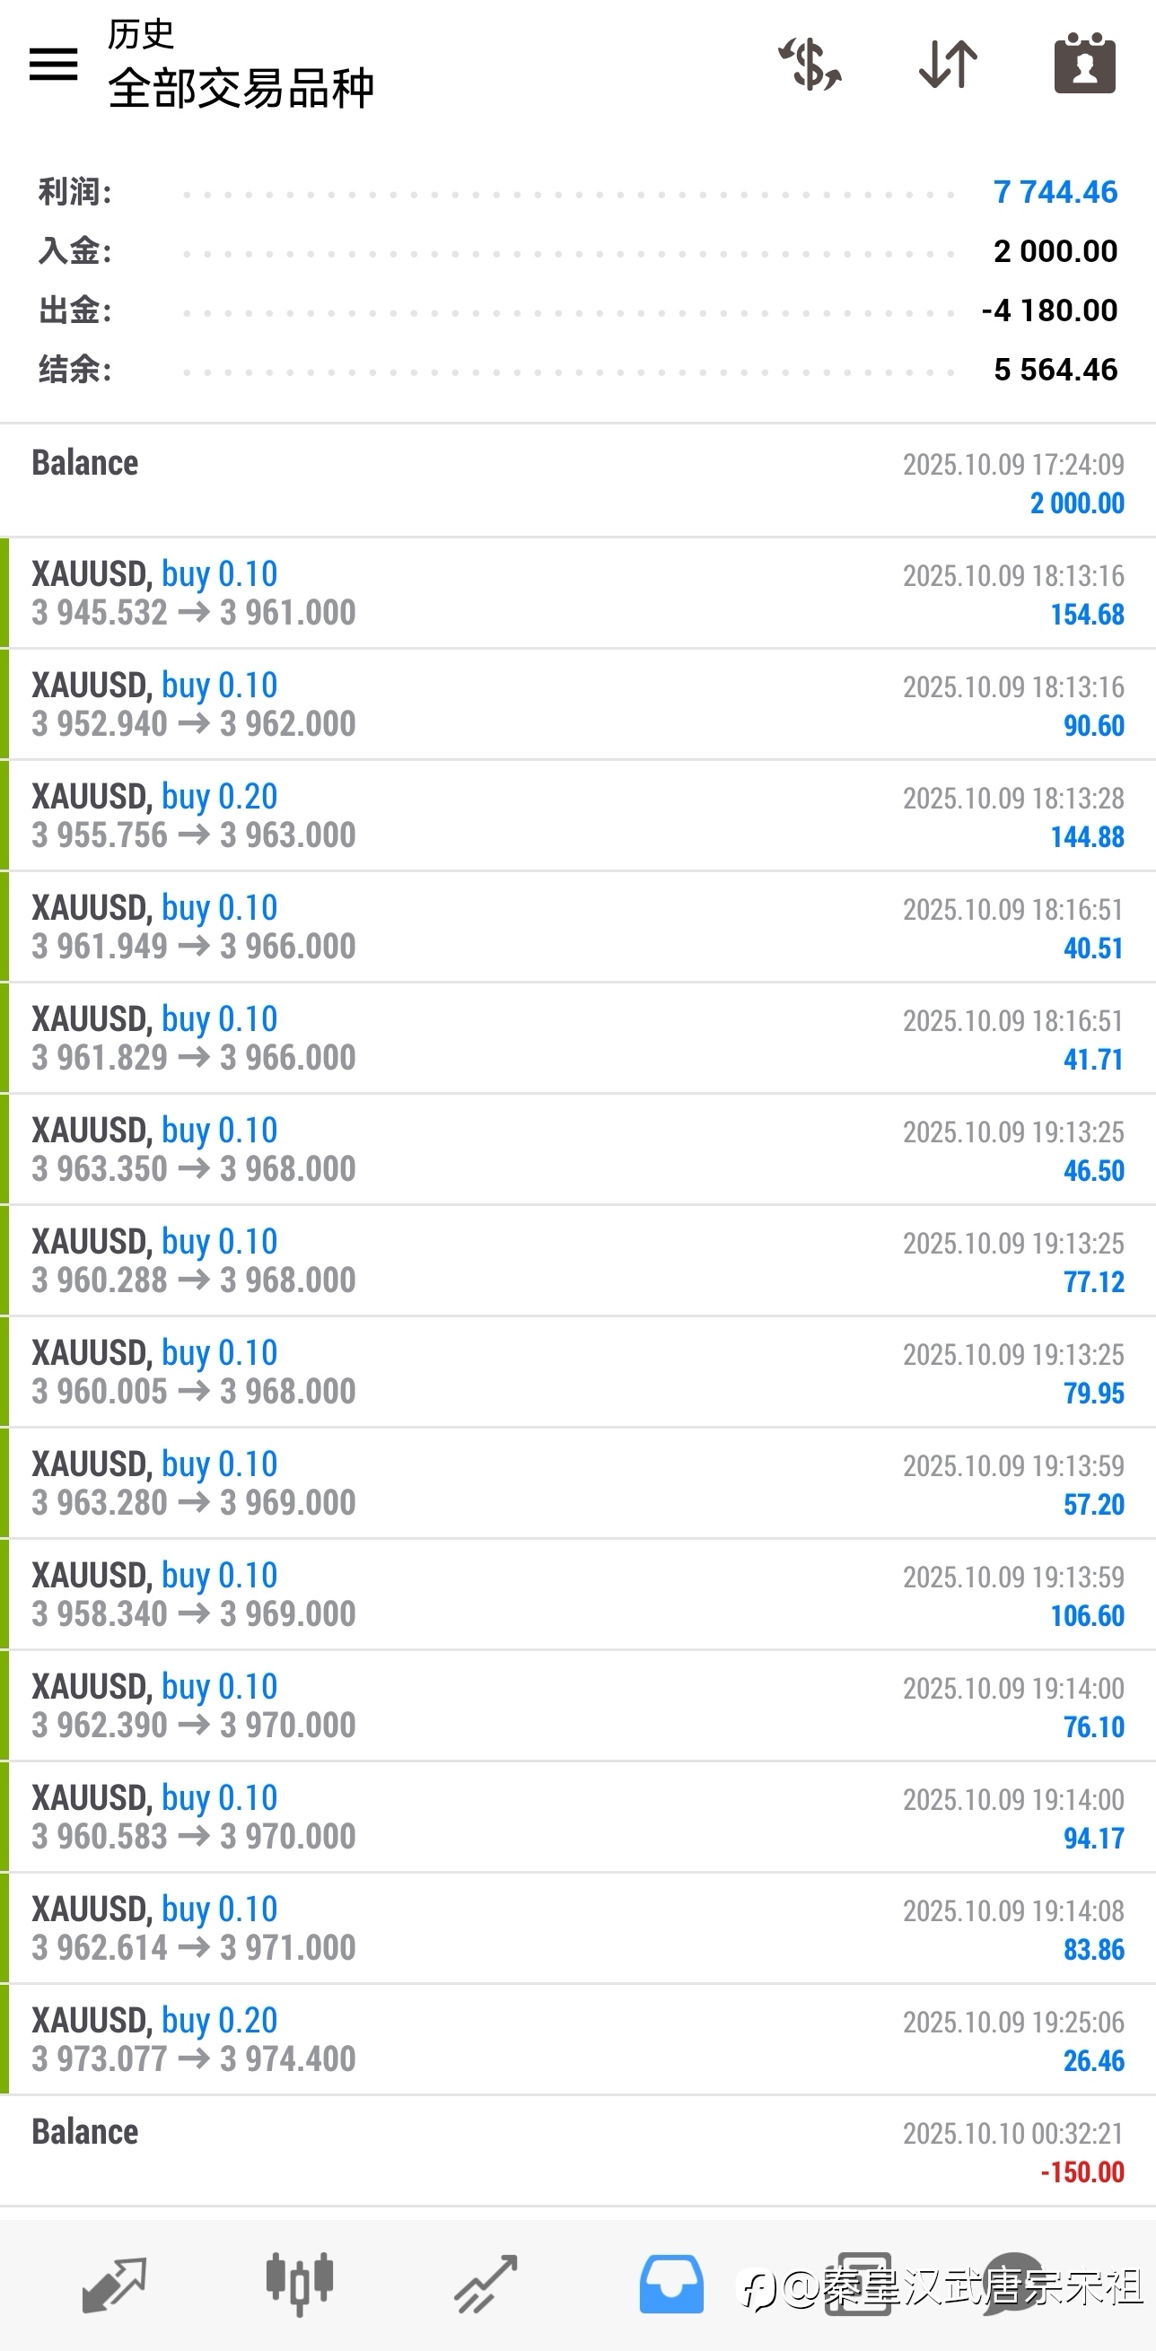Select the XAUUSD trade with profit 90.60

pyautogui.click(x=578, y=704)
